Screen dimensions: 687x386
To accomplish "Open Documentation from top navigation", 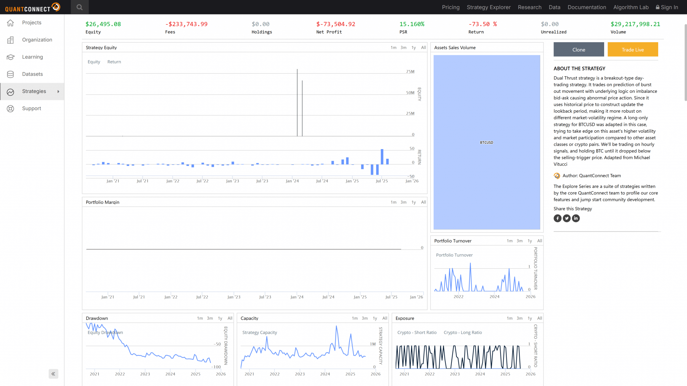I will click(587, 7).
